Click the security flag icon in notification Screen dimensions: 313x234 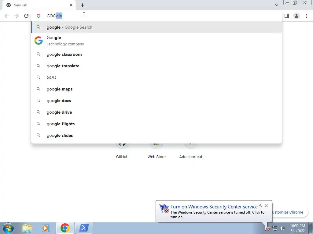(x=164, y=208)
